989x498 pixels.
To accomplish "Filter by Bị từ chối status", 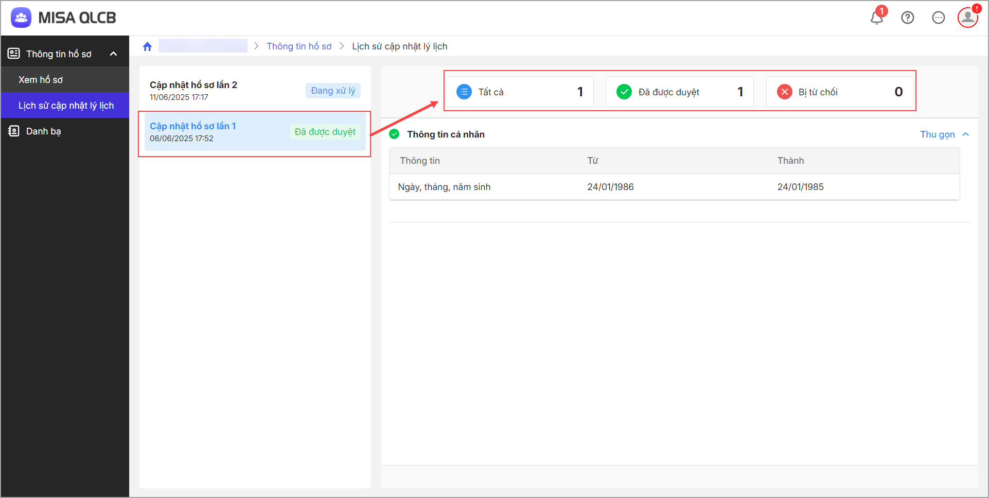I will (x=840, y=92).
